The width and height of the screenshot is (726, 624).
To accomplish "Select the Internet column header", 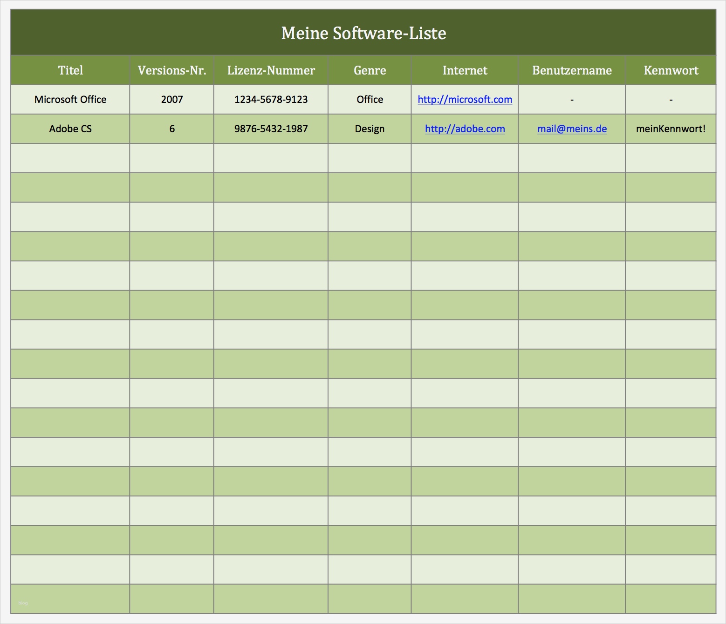I will (x=465, y=70).
